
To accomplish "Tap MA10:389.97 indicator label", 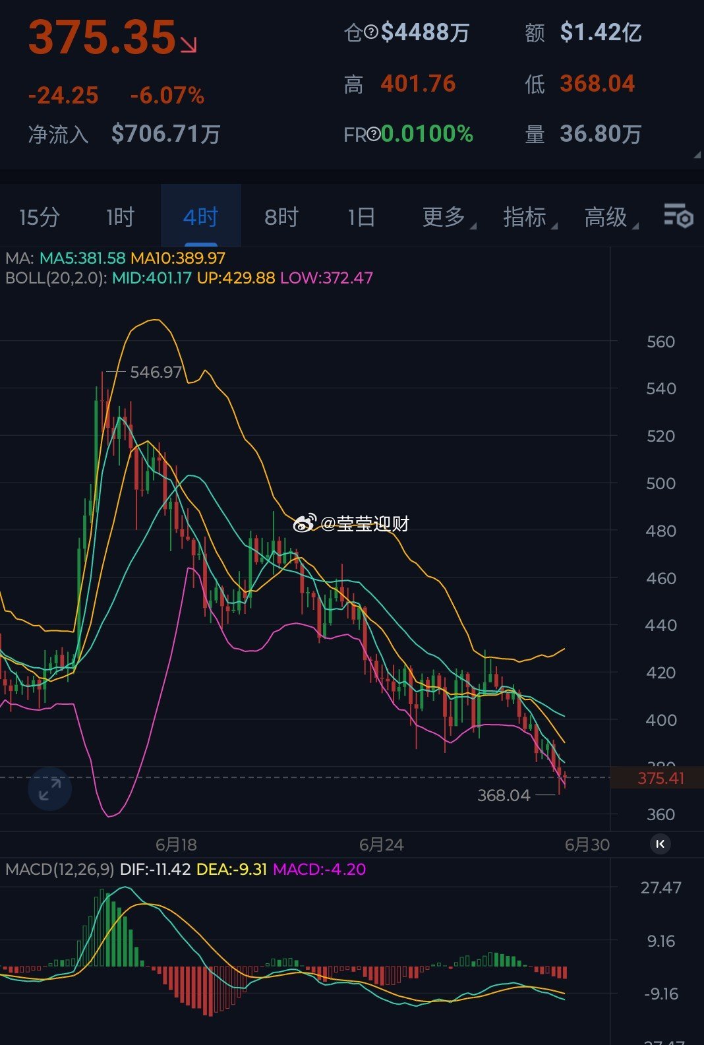I will tap(178, 258).
